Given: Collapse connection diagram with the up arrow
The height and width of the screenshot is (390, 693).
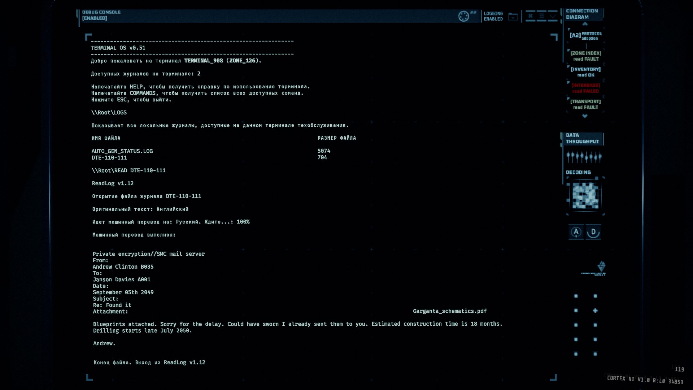Looking at the screenshot, I should 585,24.
